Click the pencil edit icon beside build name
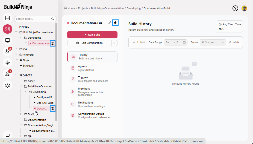Screen dimensions: 253x144 point(110,23)
